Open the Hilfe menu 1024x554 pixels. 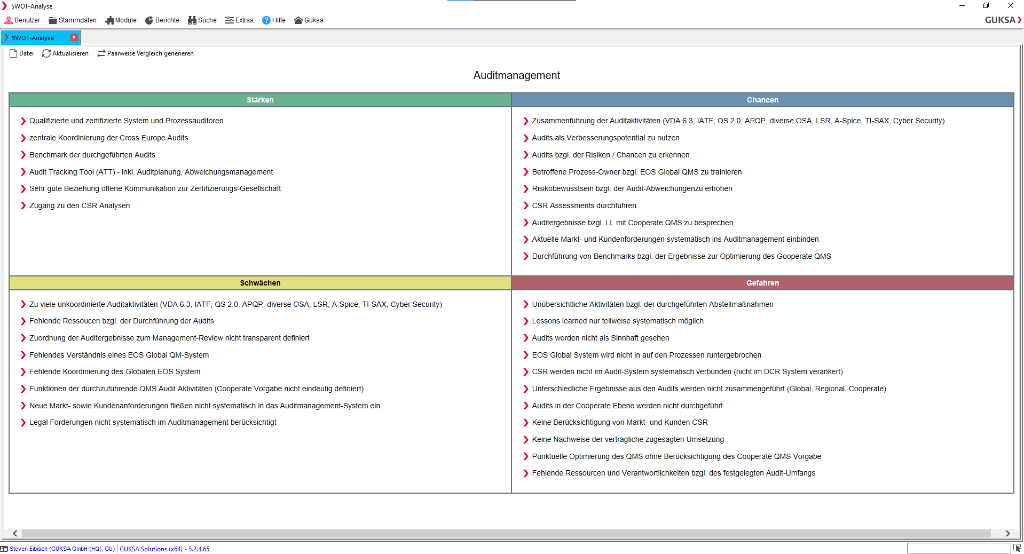pos(274,20)
